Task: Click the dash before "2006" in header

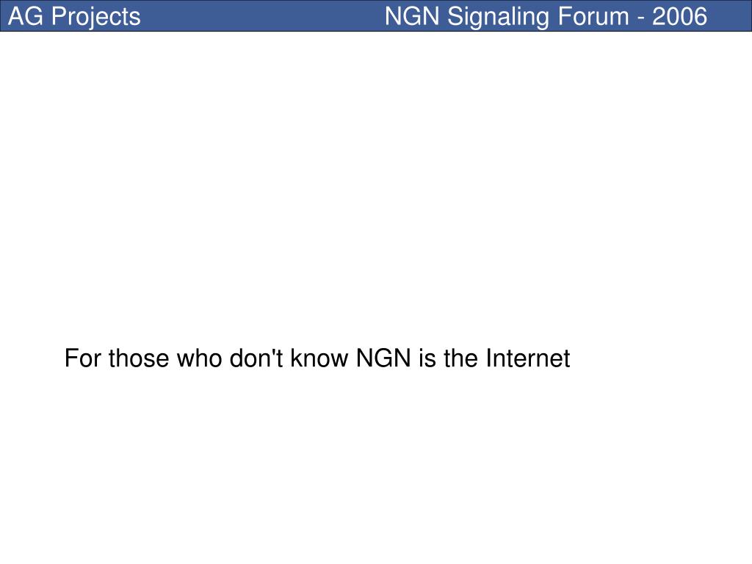Action: tap(640, 18)
